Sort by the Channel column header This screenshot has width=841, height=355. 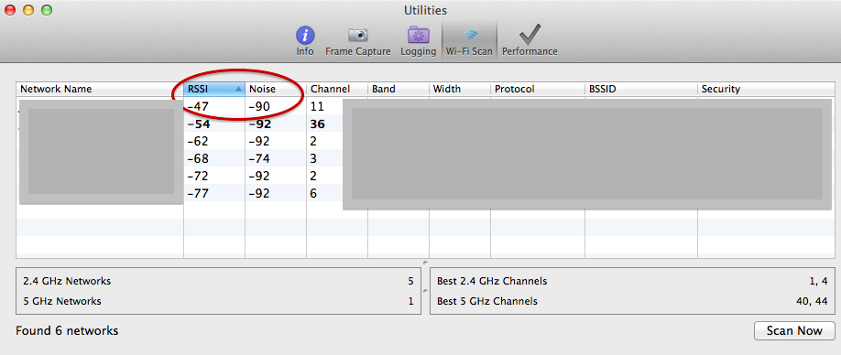click(337, 89)
